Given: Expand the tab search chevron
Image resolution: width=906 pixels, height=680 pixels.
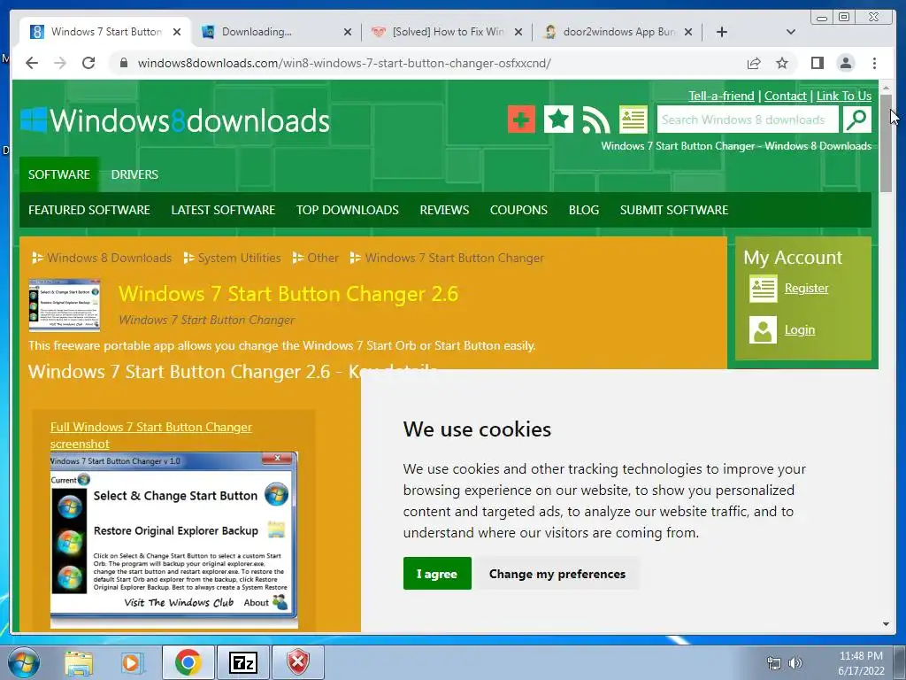Looking at the screenshot, I should (791, 32).
